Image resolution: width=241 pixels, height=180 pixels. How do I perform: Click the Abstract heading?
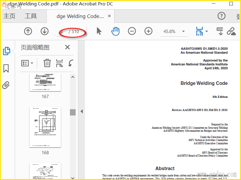[165, 168]
